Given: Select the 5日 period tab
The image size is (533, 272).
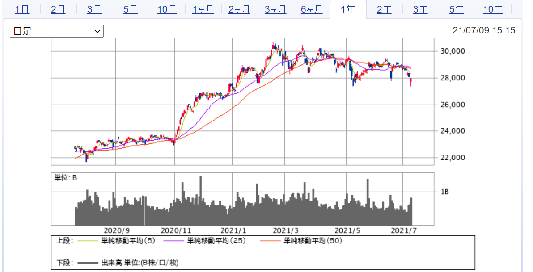Looking at the screenshot, I should coord(131,9).
